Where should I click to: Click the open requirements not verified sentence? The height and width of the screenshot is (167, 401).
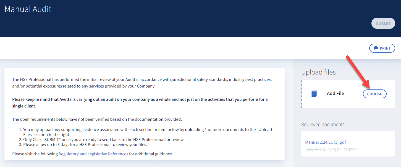(x=97, y=119)
